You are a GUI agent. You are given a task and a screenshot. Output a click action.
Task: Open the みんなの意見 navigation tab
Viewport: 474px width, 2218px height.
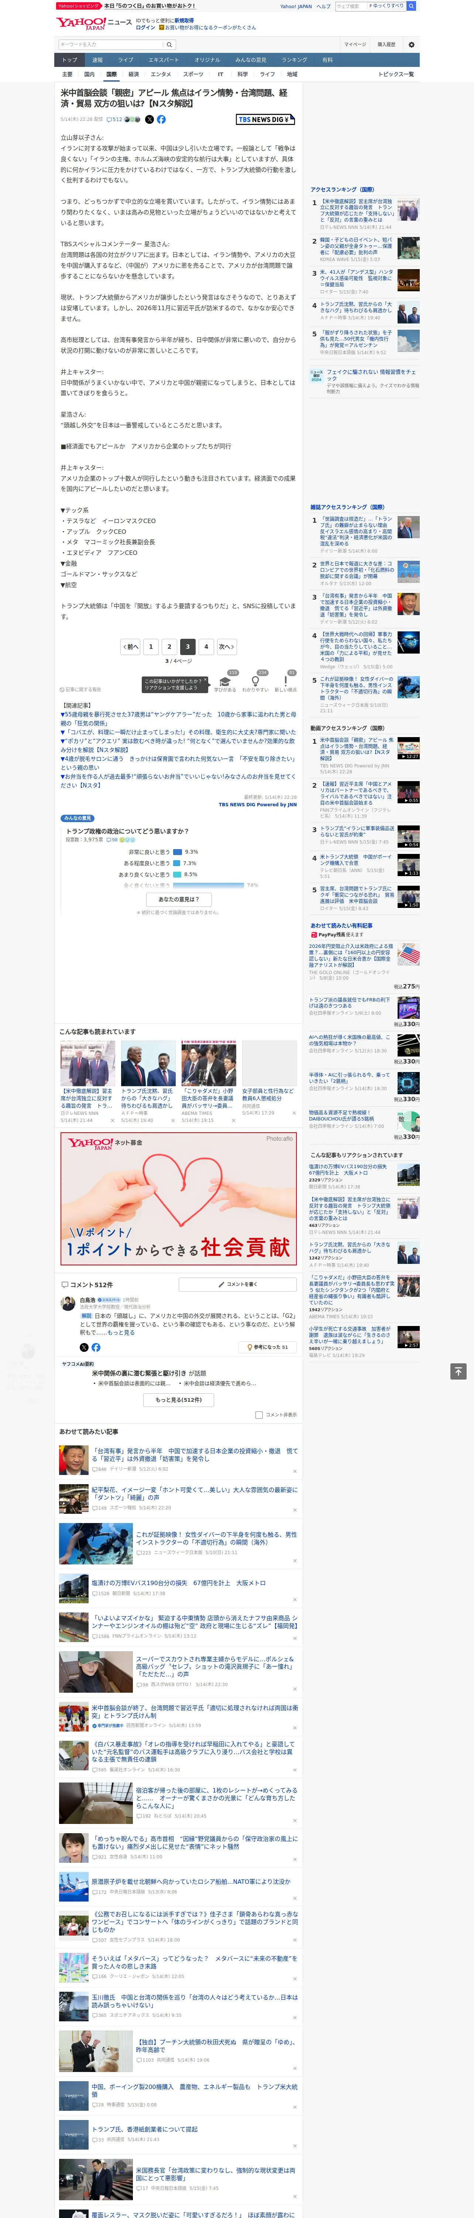[x=251, y=60]
